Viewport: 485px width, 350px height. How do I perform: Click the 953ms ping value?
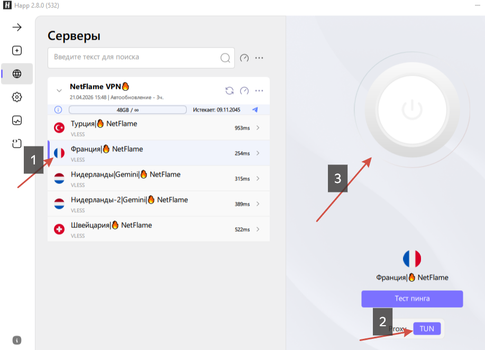[242, 128]
